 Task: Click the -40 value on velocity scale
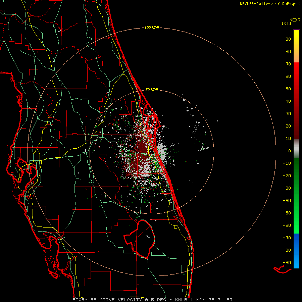click(x=287, y=201)
